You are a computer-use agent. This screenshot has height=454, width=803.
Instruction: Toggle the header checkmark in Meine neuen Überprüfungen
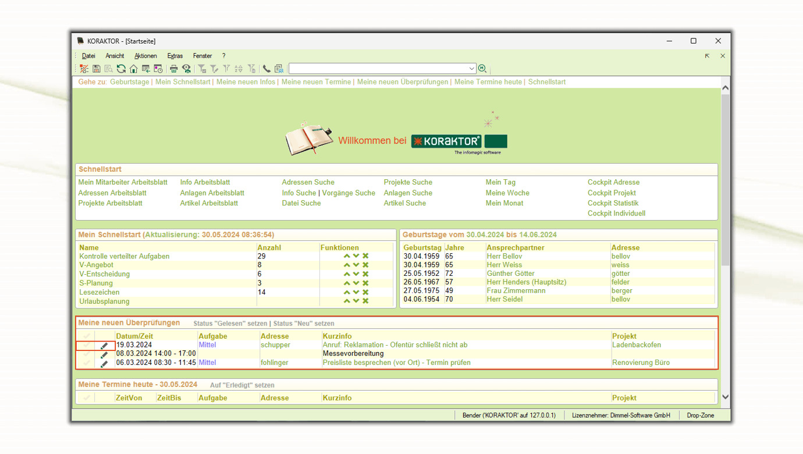tap(87, 336)
